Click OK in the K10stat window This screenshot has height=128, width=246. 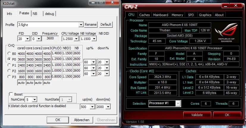(x=58, y=120)
